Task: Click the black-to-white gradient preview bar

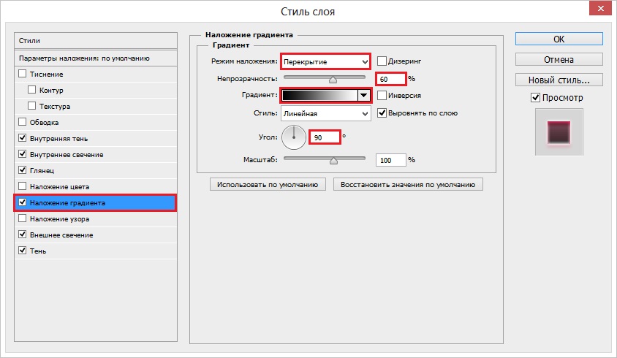Action: click(320, 95)
